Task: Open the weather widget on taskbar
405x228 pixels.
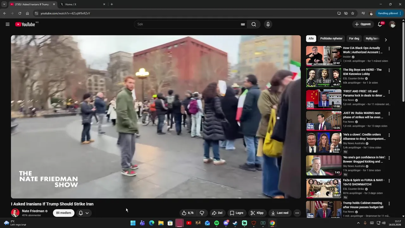Action: click(x=15, y=223)
